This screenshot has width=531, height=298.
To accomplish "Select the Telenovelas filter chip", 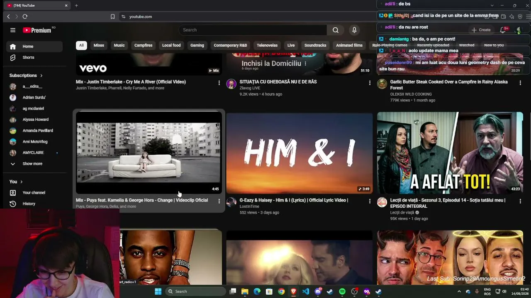I will [x=267, y=45].
